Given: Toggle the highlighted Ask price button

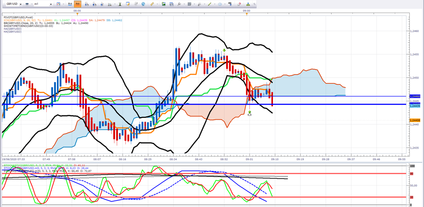Looking at the screenshot, I should pyautogui.click(x=78, y=4).
